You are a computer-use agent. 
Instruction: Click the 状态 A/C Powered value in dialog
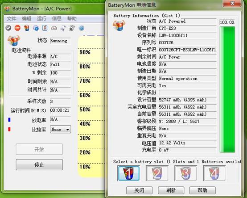coord(187,21)
